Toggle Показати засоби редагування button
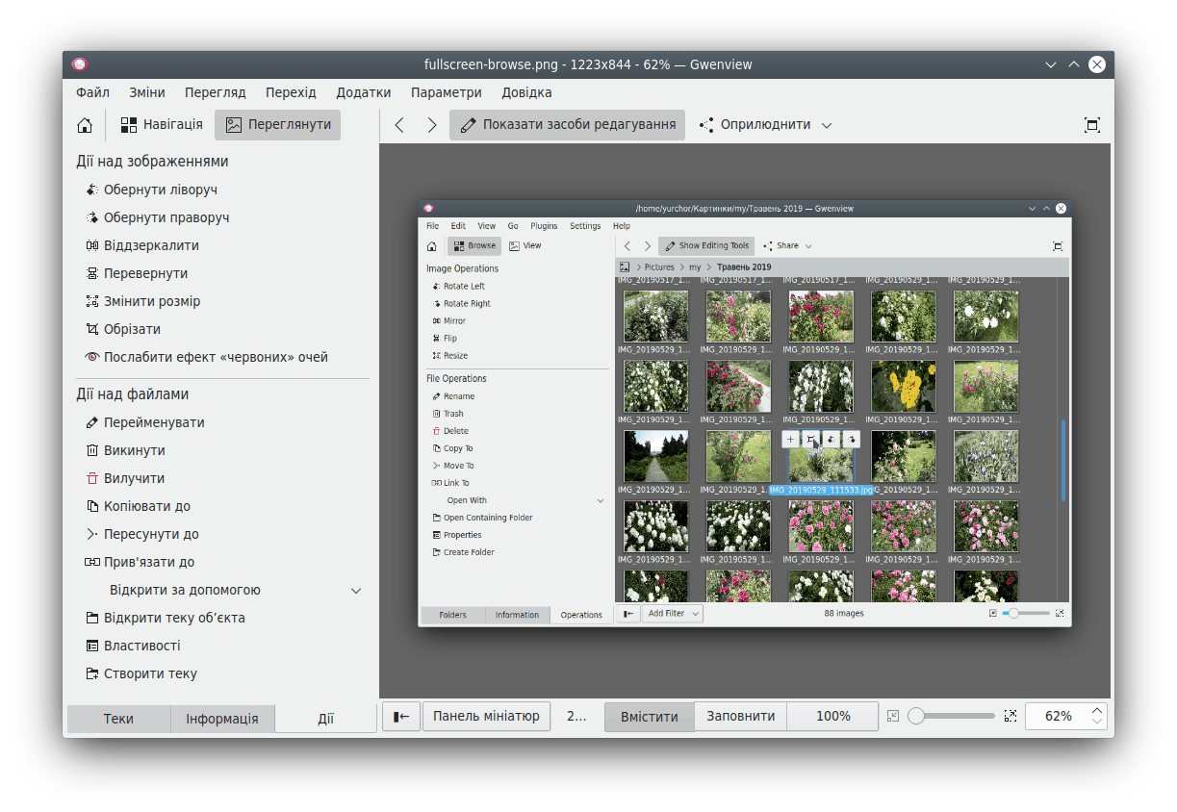The image size is (1177, 812). (567, 125)
